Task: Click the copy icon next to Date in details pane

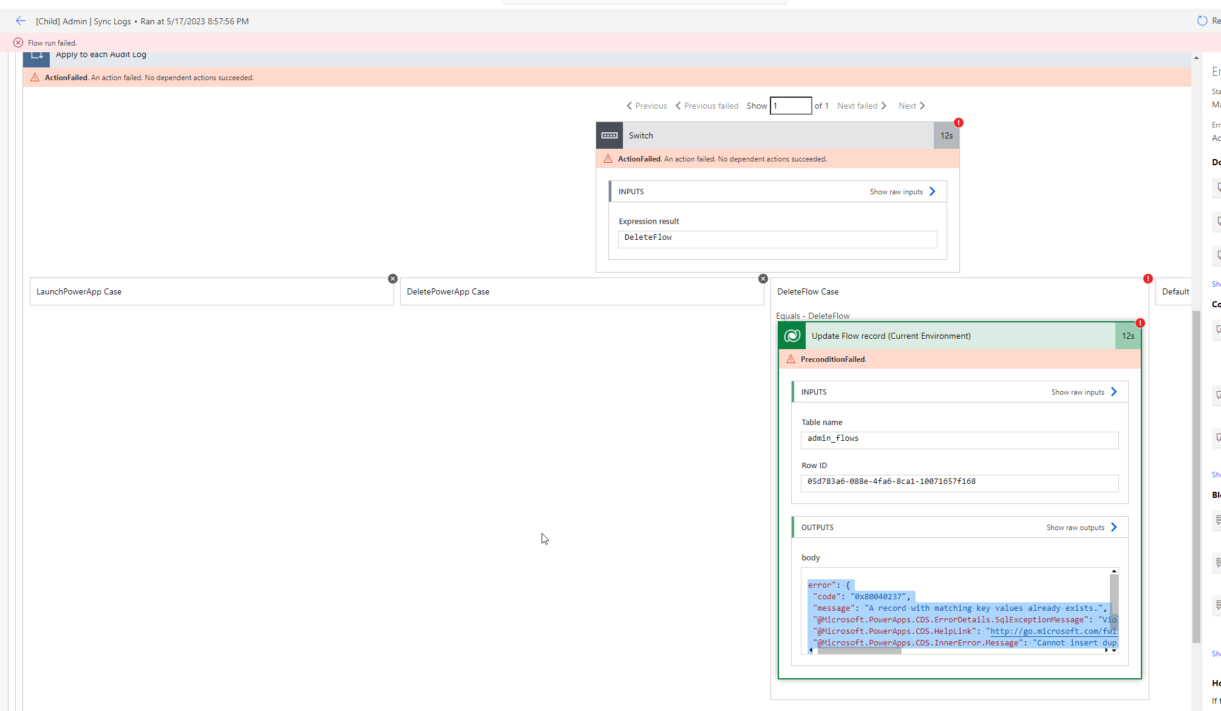Action: pos(1217,188)
